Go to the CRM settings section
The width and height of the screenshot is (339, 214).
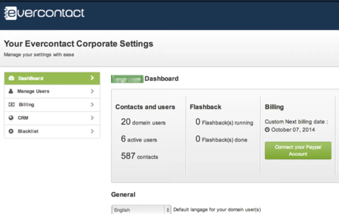point(23,118)
